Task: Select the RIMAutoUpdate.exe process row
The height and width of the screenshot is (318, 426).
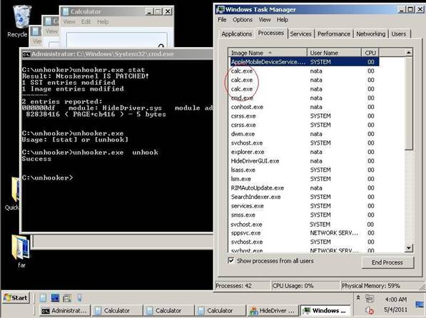Action: click(304, 188)
